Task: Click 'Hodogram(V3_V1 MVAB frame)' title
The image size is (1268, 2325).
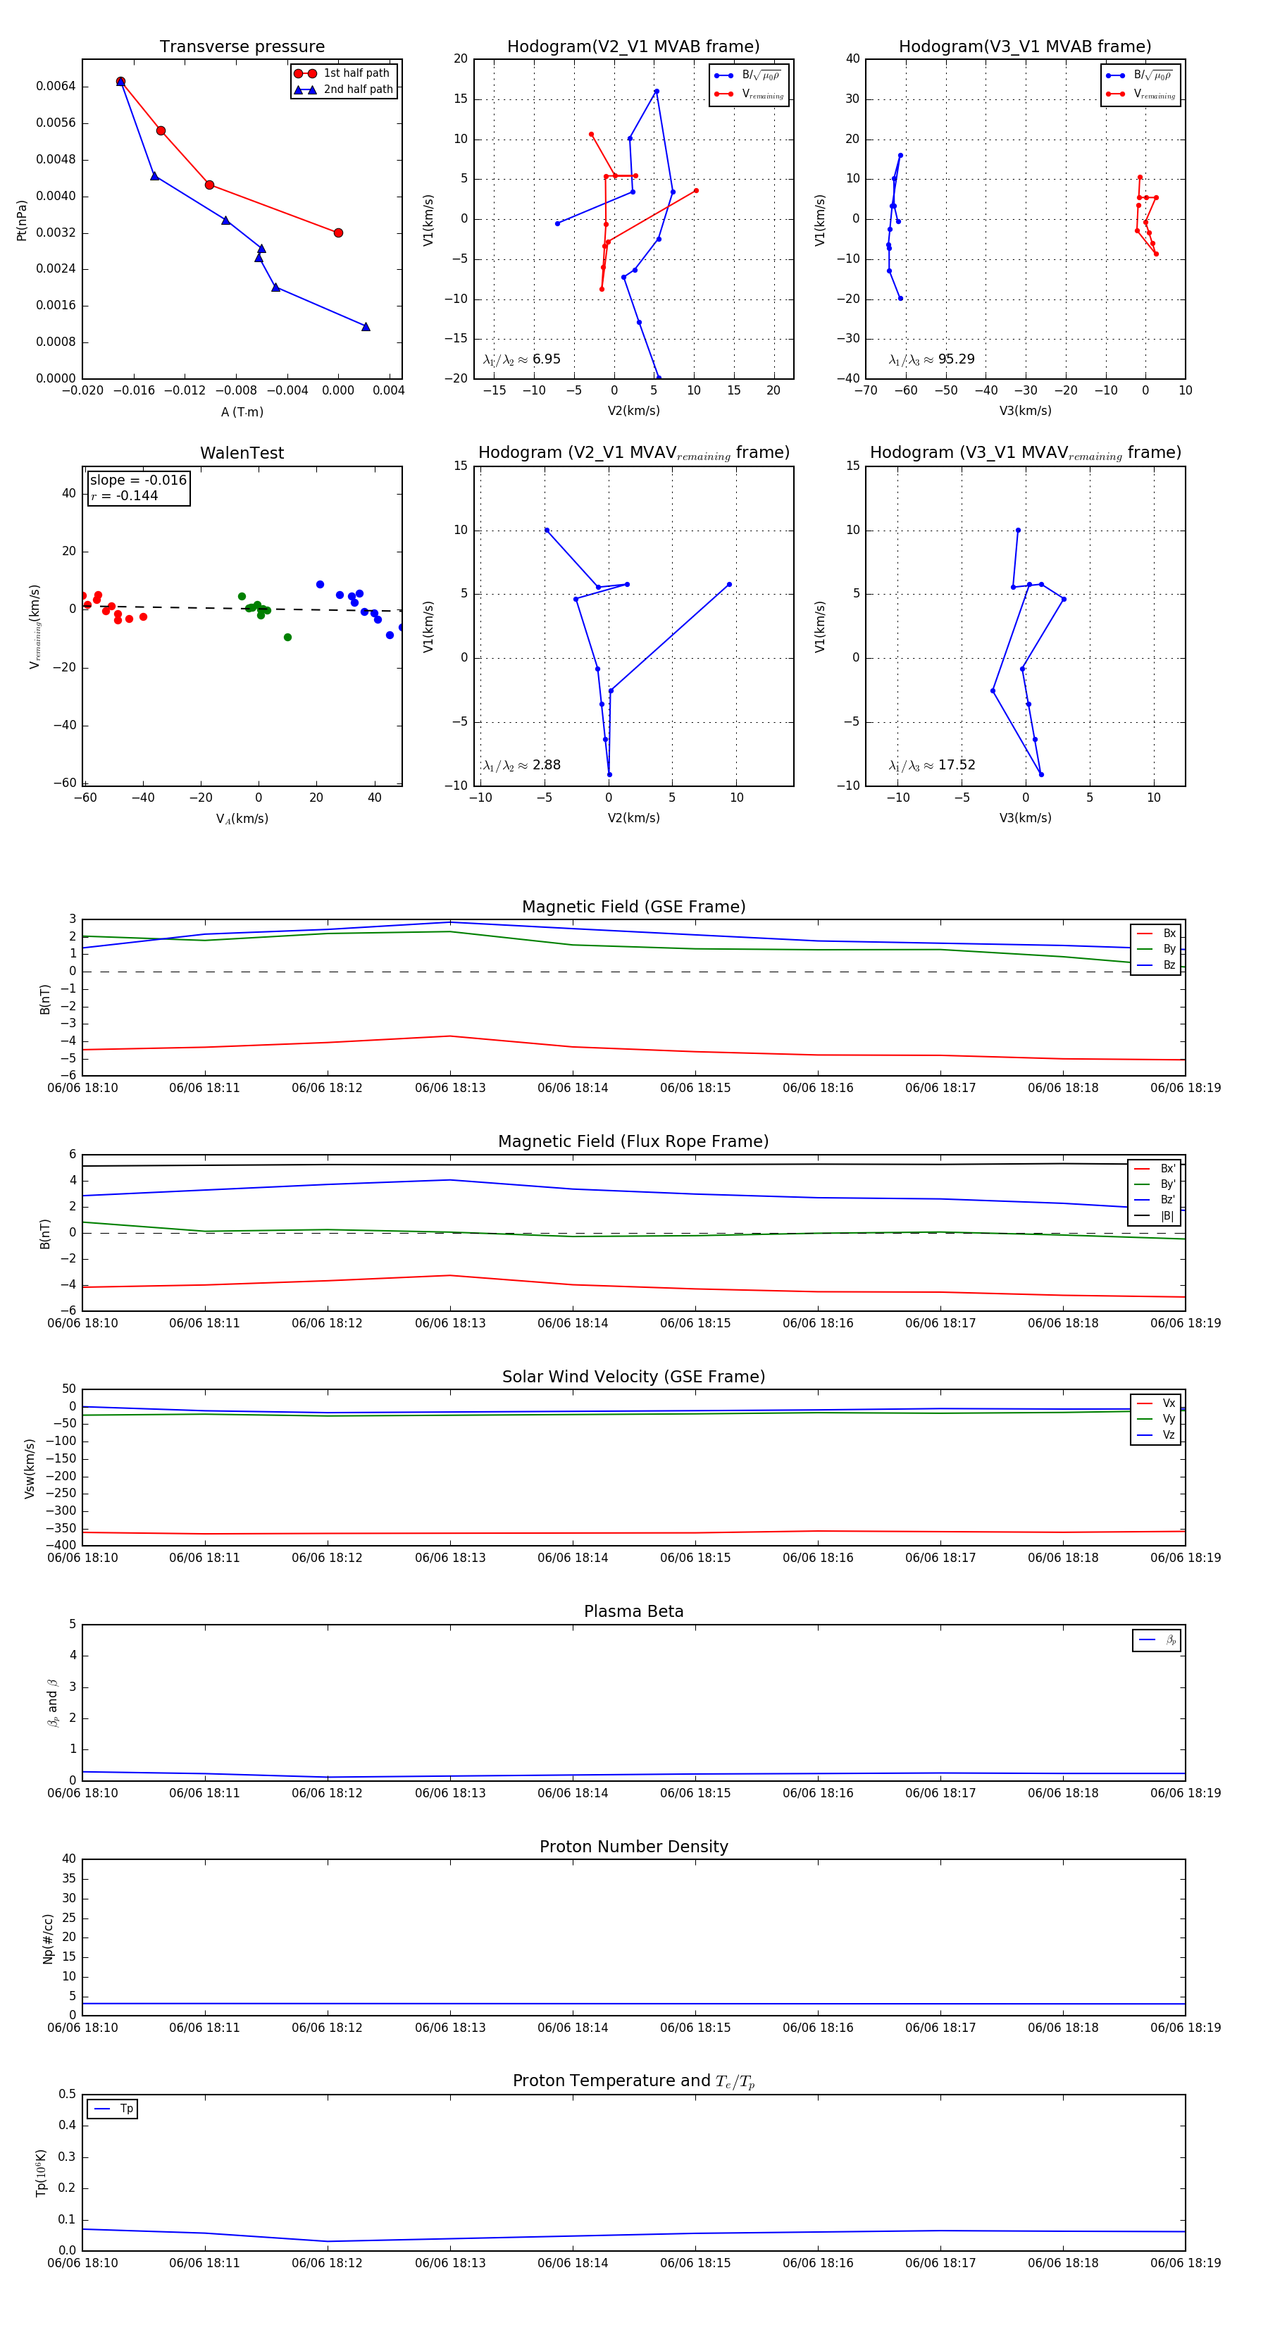Action: (1025, 47)
